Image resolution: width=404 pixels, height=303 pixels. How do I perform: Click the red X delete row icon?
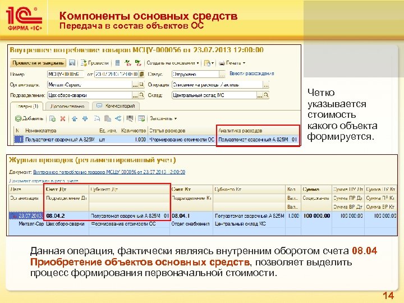63,118
